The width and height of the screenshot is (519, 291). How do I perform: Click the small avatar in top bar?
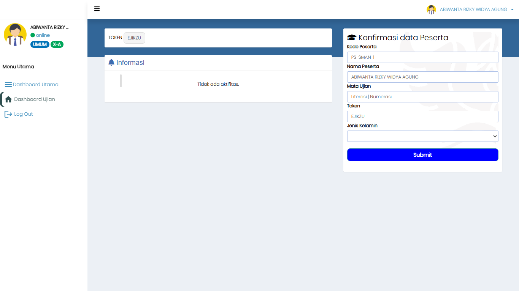click(431, 9)
